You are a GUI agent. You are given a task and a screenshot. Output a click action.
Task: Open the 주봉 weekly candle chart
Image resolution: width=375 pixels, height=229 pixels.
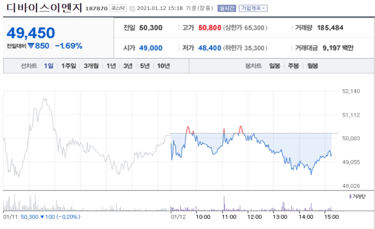293,66
